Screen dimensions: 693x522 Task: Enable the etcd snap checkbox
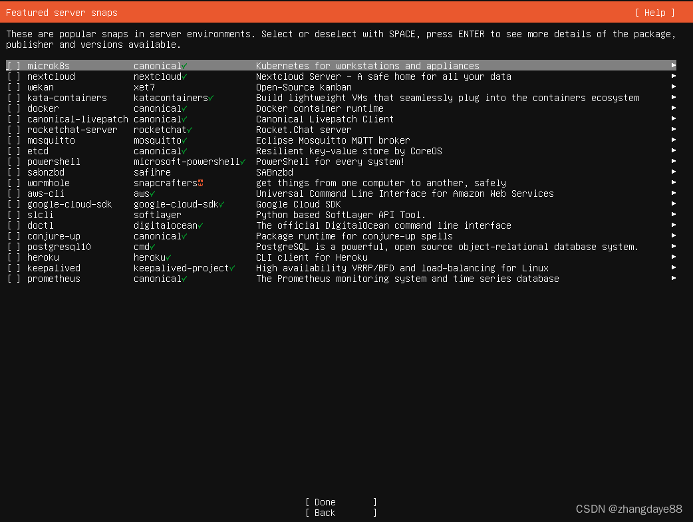click(13, 151)
